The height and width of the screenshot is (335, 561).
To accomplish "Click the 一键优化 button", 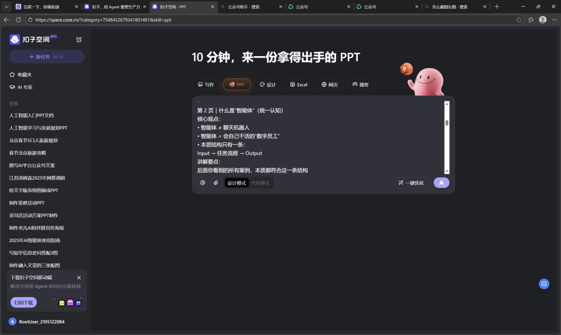I will tap(411, 183).
